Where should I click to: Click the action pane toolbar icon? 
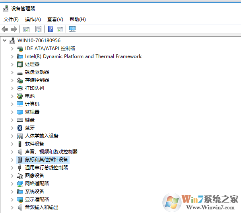pyautogui.click(x=60, y=29)
